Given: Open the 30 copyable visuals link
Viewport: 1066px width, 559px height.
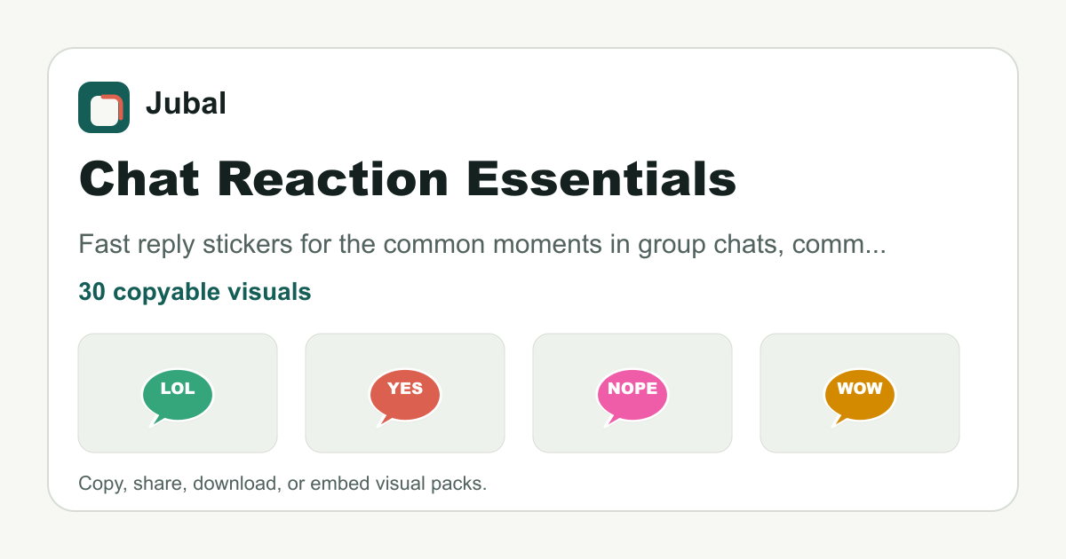Looking at the screenshot, I should pos(195,292).
